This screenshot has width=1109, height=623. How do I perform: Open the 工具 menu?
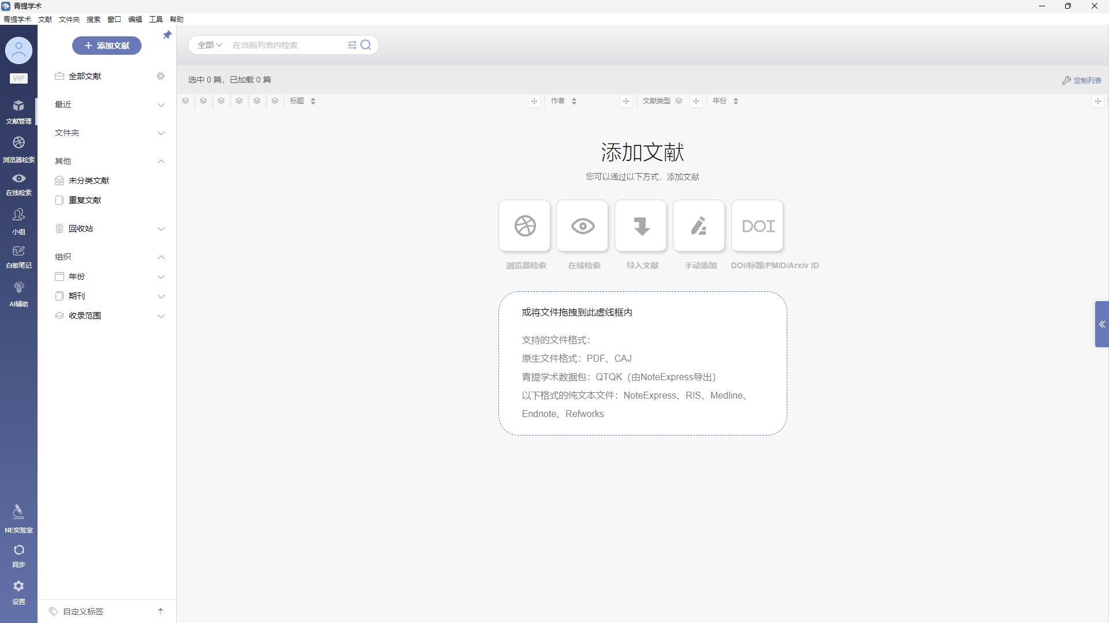coord(156,20)
